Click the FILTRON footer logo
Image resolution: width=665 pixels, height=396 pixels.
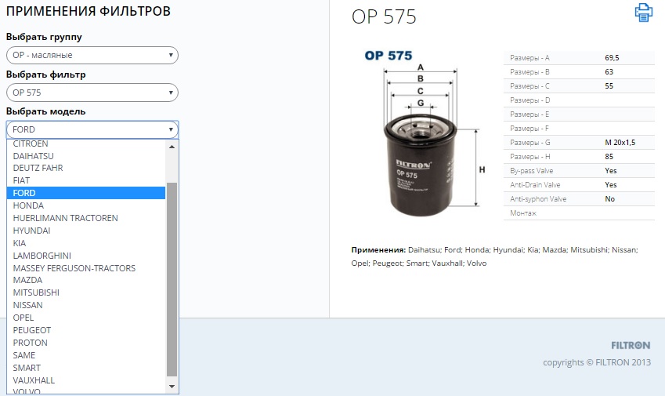pyautogui.click(x=631, y=346)
